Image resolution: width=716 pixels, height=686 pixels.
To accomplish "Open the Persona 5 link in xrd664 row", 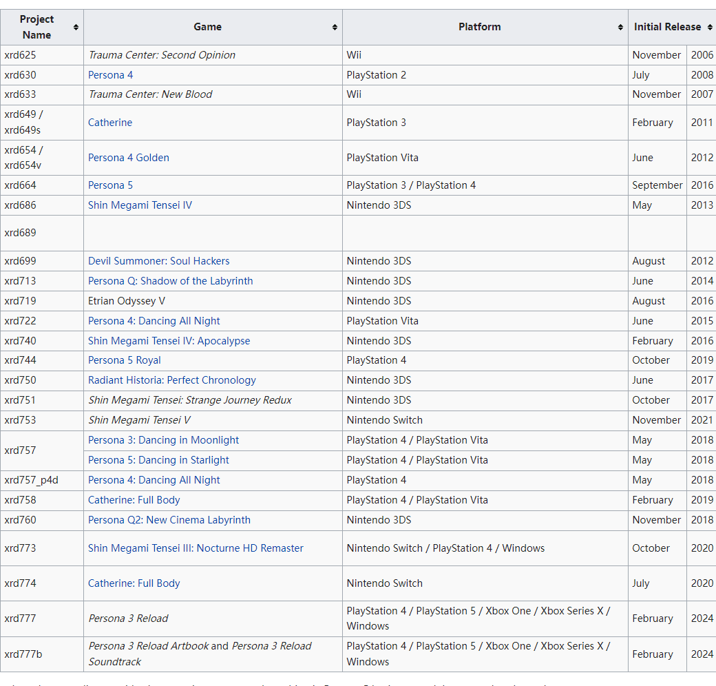I will [x=111, y=185].
